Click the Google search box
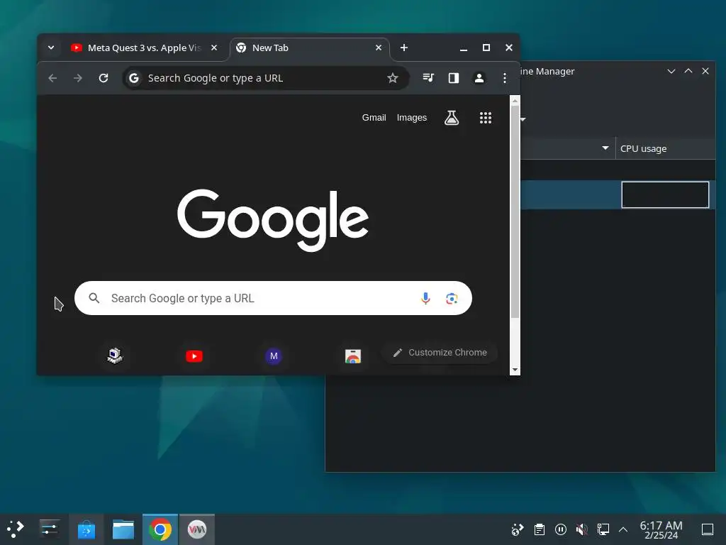The width and height of the screenshot is (726, 545). click(273, 298)
